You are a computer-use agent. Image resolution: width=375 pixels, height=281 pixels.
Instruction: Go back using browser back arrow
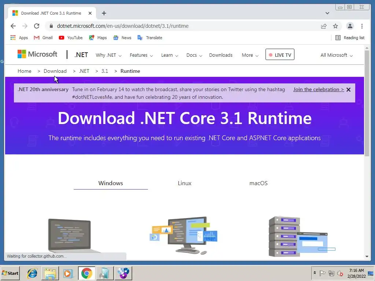pos(13,26)
